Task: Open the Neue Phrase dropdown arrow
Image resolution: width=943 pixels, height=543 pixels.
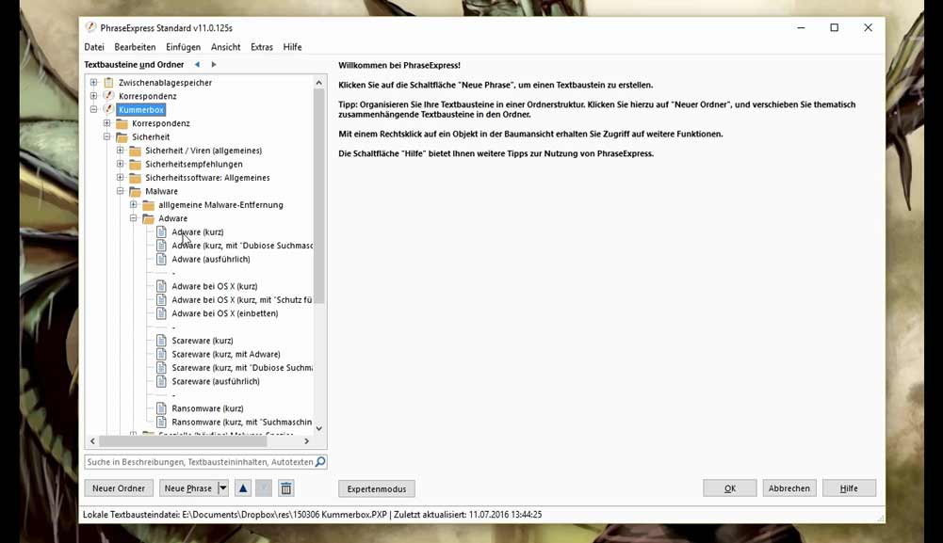Action: [223, 488]
